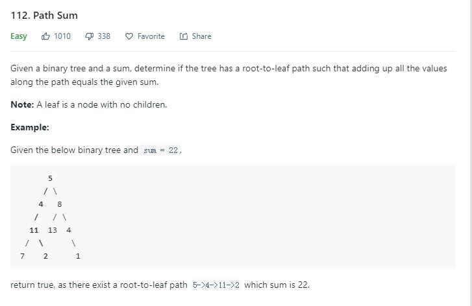Click node 13 in the tree diagram
Viewport: 472px width, 306px height.
click(53, 230)
